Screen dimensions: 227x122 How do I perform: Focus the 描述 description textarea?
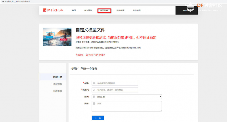[x=127, y=106]
